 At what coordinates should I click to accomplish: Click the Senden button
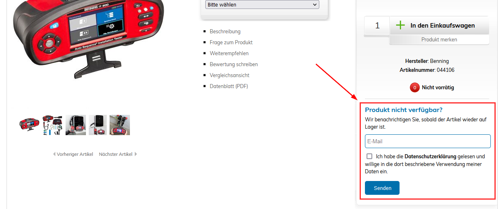(382, 188)
